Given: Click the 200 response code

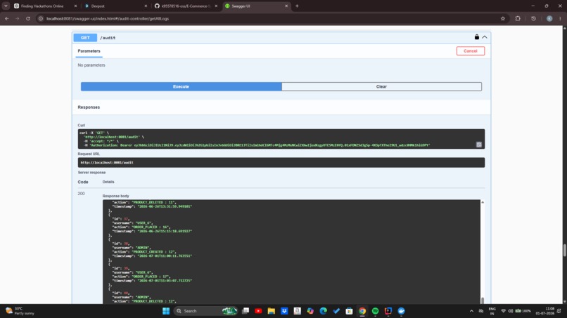Looking at the screenshot, I should [x=82, y=194].
